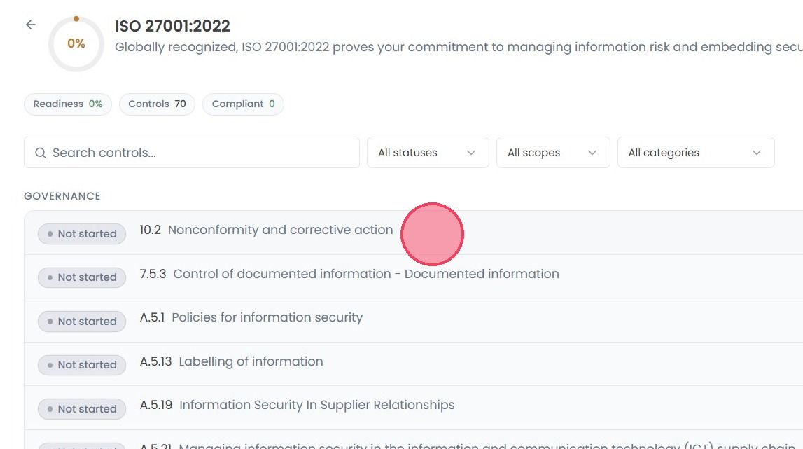Go back using the arrow icon
The image size is (803, 449).
coord(31,25)
